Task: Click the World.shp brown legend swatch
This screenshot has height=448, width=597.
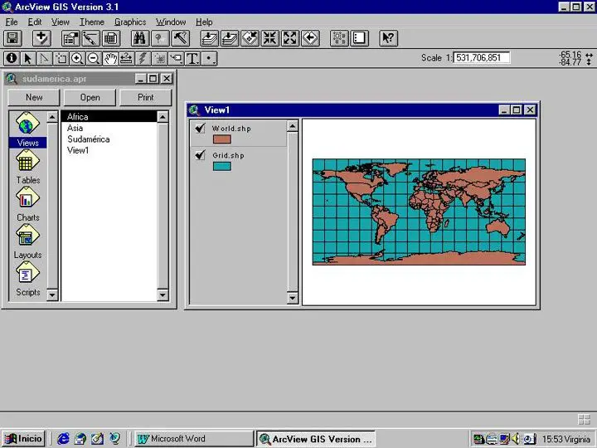Action: click(x=221, y=139)
